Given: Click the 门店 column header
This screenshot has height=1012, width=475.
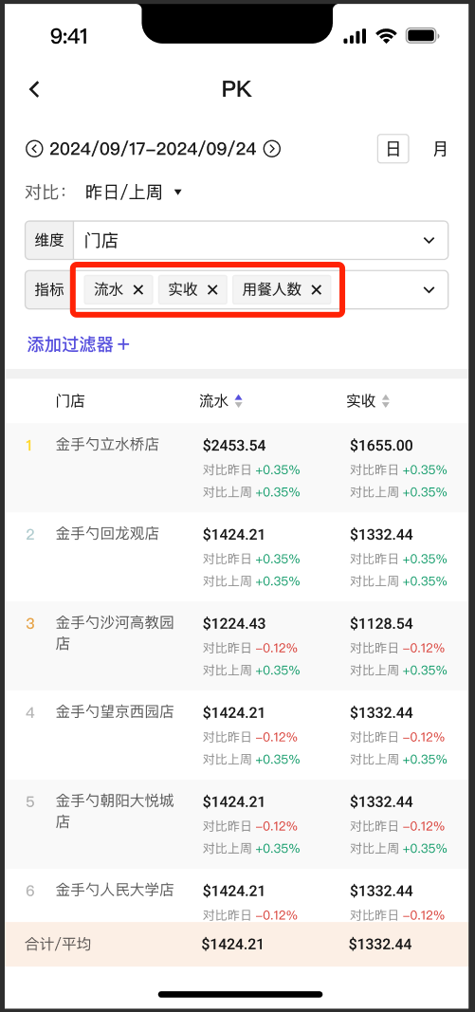Looking at the screenshot, I should pos(70,401).
